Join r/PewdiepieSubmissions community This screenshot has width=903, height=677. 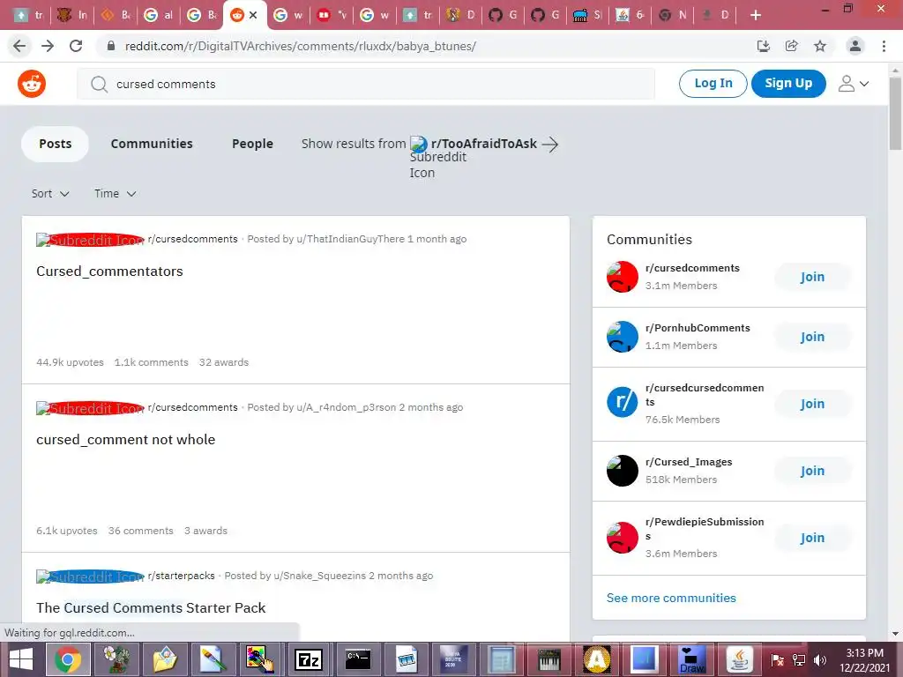[812, 538]
